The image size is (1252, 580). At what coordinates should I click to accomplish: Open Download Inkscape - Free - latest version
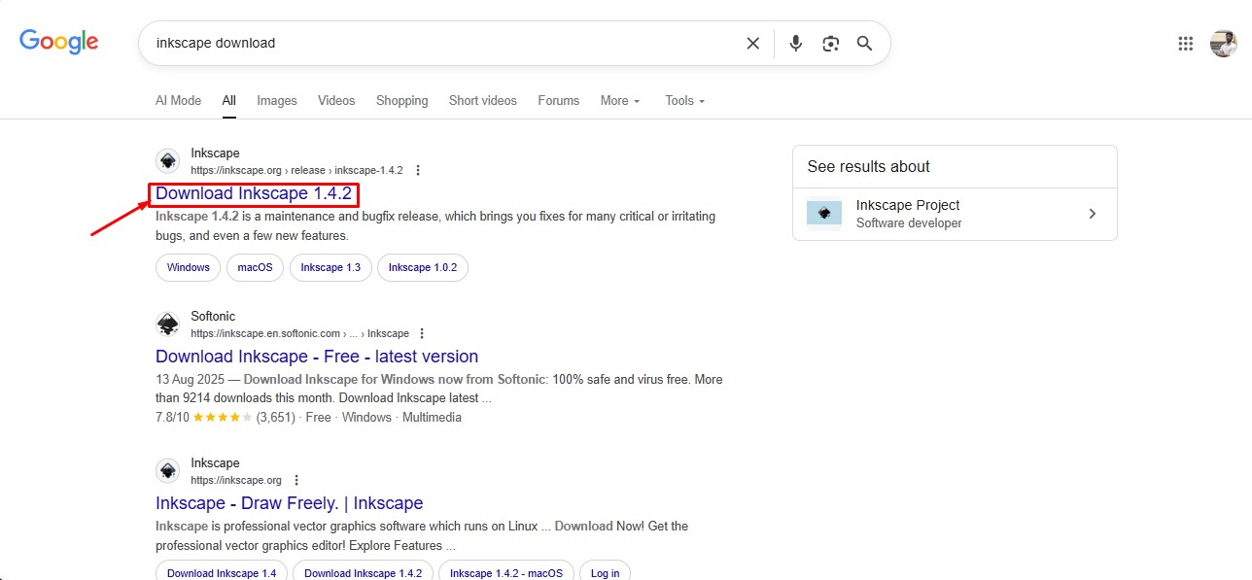tap(317, 357)
